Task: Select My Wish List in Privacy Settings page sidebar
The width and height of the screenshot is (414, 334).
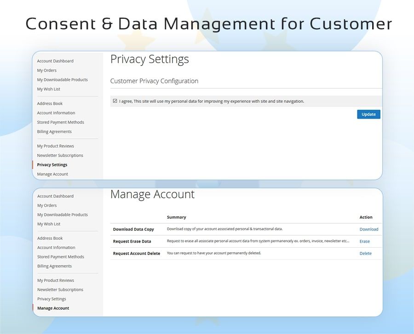Action: [49, 89]
